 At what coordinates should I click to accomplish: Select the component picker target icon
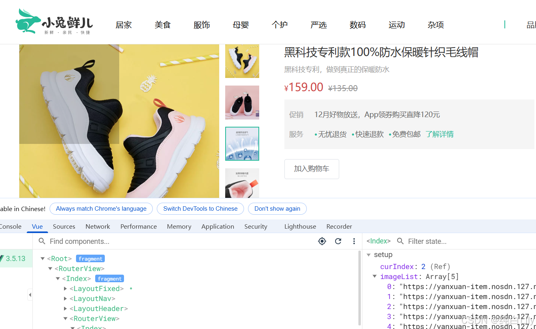click(322, 241)
